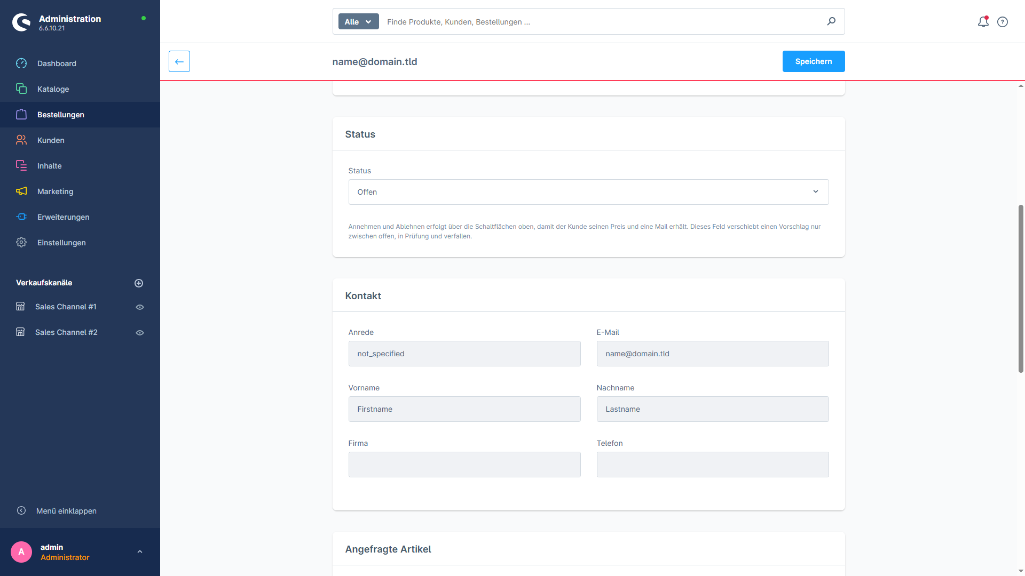This screenshot has width=1025, height=576.
Task: Toggle visibility eye for Sales Channel #2
Action: [x=140, y=333]
